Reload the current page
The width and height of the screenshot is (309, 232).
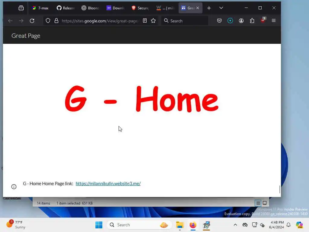pyautogui.click(x=32, y=21)
